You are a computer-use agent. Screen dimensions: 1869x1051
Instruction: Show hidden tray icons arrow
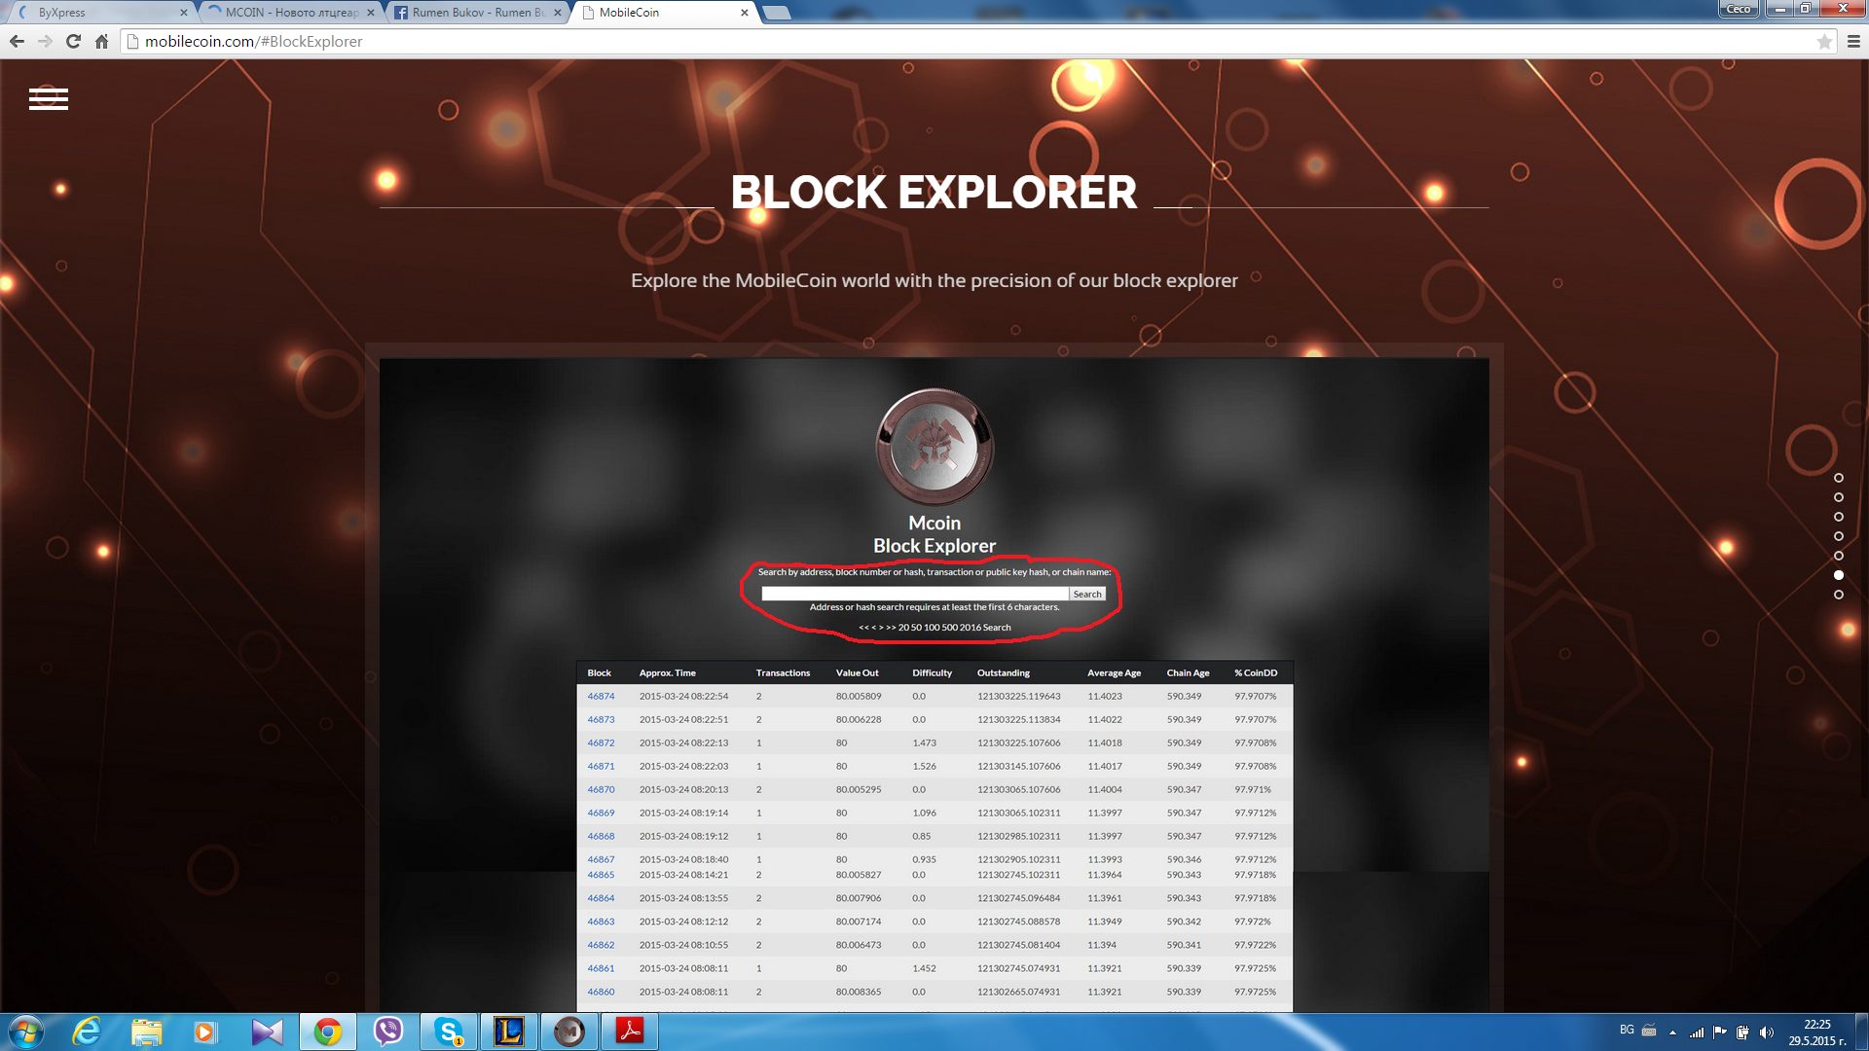tap(1673, 1033)
